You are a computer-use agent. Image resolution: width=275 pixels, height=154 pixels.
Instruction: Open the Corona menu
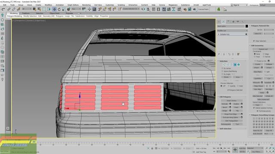click(x=162, y=5)
